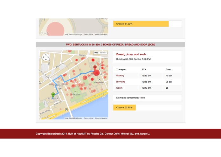Switch map to Map view
Screen dimensions: 221x157
click(x=96, y=53)
